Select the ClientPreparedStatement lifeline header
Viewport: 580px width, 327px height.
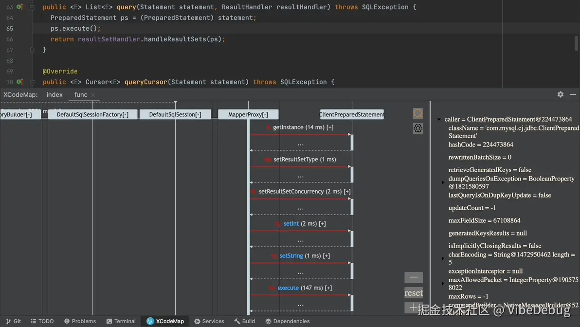[x=352, y=115]
